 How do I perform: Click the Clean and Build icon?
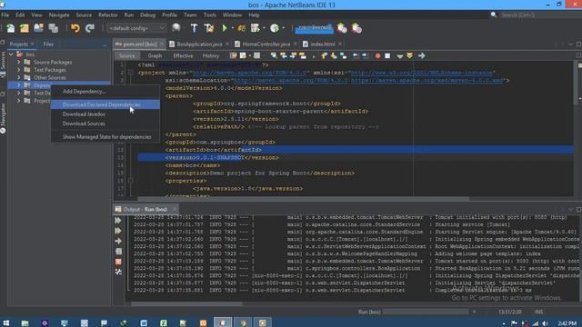coord(209,28)
